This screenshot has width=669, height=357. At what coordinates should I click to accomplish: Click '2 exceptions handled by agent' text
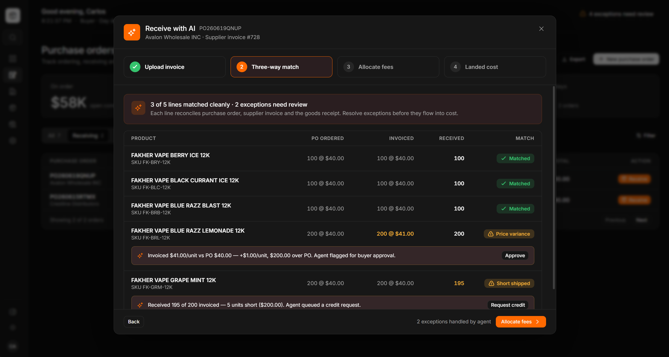(x=454, y=322)
